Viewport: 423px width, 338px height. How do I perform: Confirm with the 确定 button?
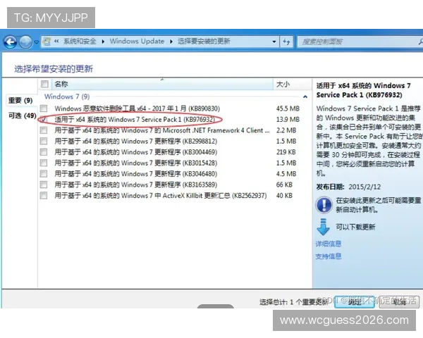click(354, 302)
